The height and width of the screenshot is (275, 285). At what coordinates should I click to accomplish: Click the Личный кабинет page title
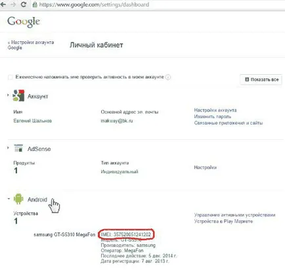[x=97, y=45]
